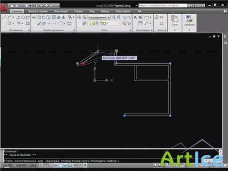This screenshot has height=171, width=228.
Task: Click the Plot printer icon in quick access toolbar
Action: pos(46,6)
